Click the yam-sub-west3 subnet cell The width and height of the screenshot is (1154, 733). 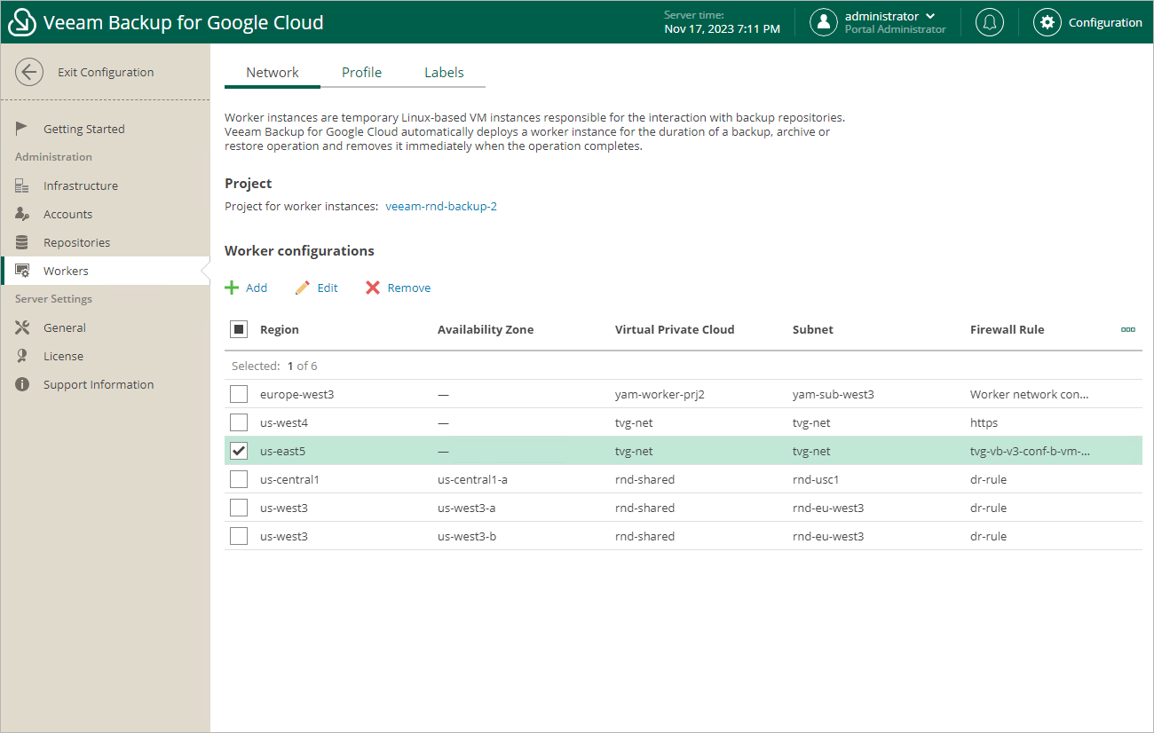coord(834,394)
